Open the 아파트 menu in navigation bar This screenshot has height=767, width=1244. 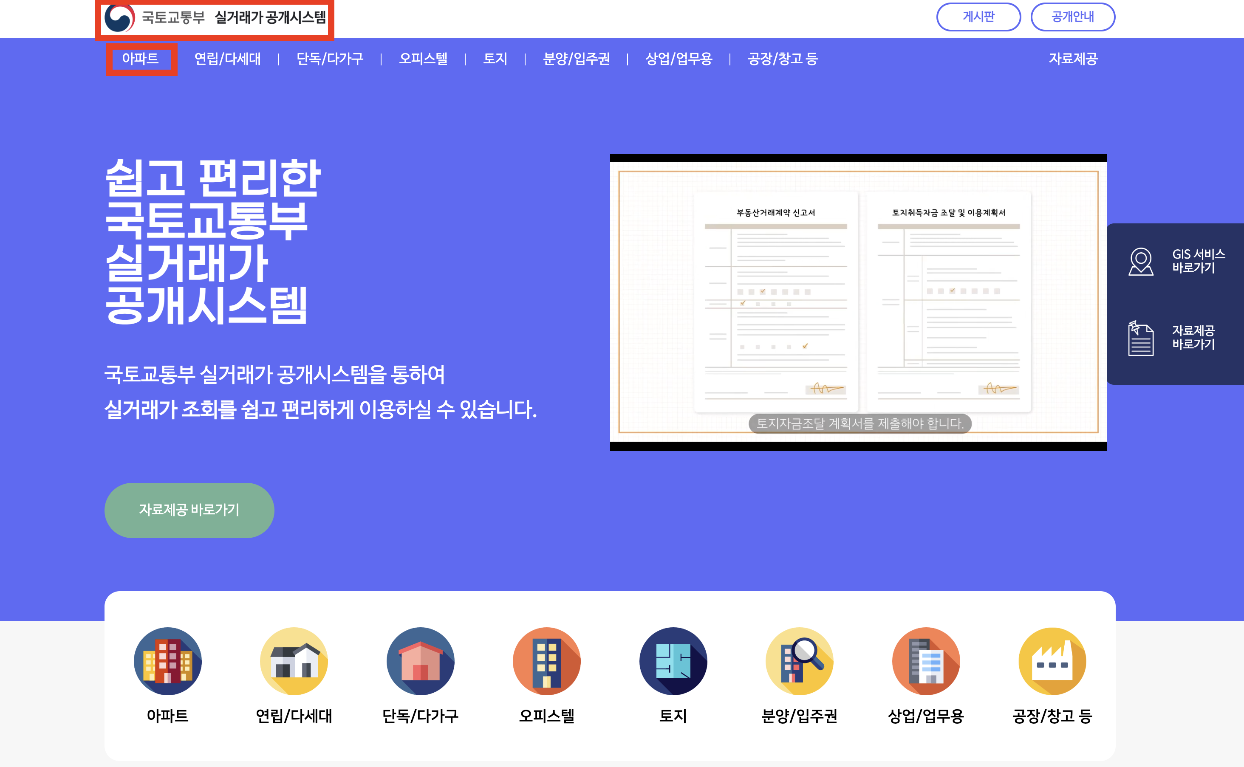(x=141, y=59)
